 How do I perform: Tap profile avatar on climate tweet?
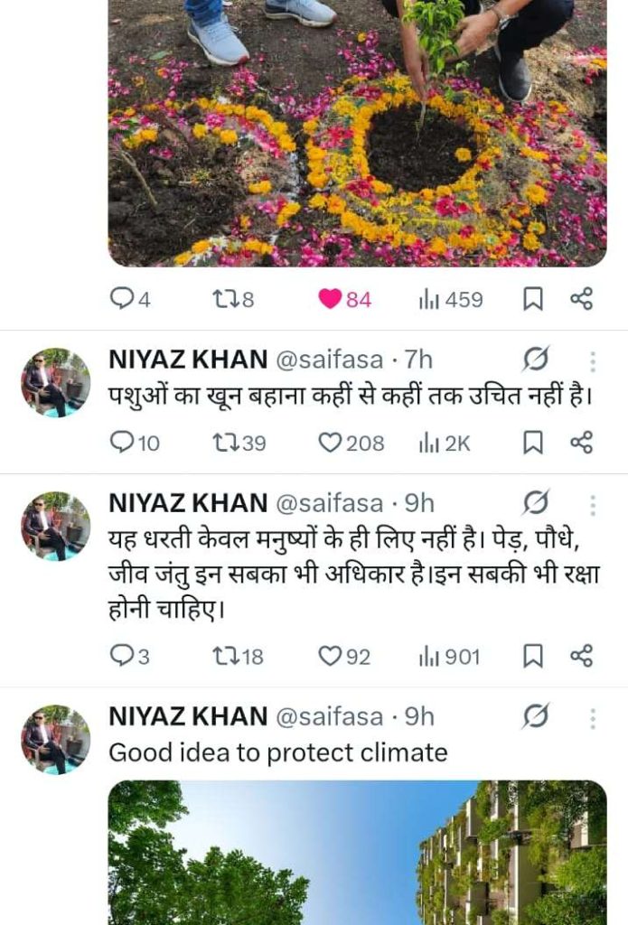[56, 739]
